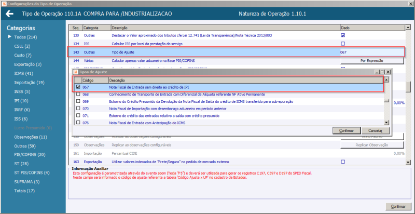Click the Tipos de Ajuste scroll-down arrow
The image size is (415, 214).
click(386, 123)
